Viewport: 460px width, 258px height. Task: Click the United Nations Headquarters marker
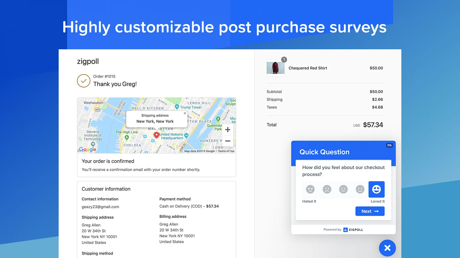pos(186,135)
